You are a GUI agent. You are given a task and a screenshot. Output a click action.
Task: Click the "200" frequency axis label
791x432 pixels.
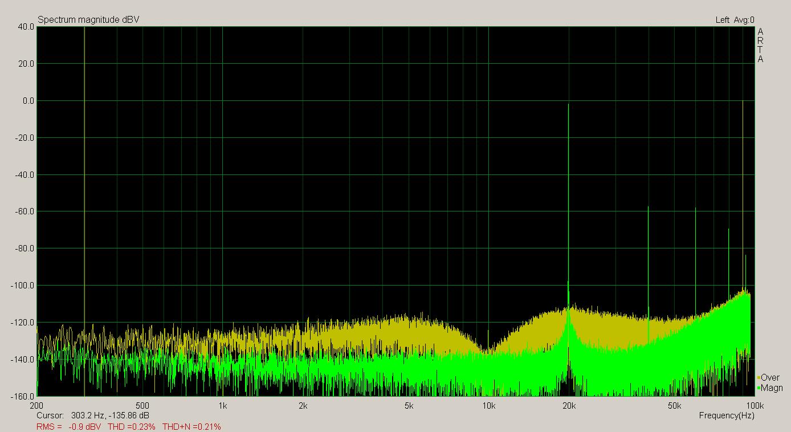35,406
